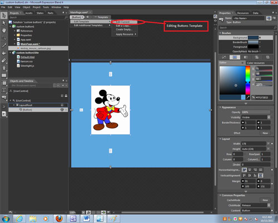Set vertical alignment to Stretch
Viewport: 278px width, 223px height.
tap(261, 176)
